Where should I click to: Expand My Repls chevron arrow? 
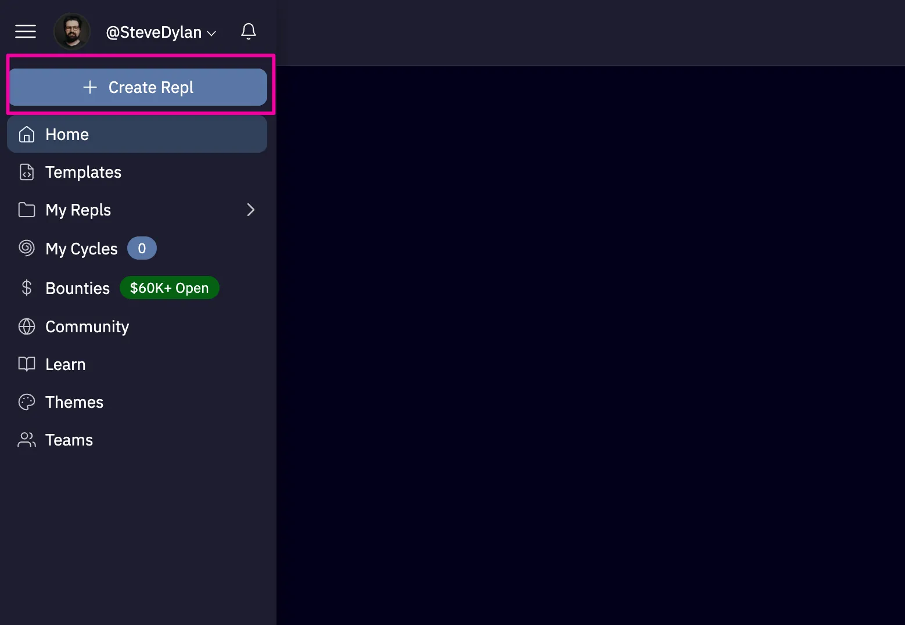tap(251, 210)
